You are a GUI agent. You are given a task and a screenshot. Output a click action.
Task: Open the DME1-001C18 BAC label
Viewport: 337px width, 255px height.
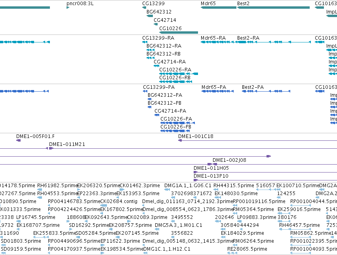pyautogui.click(x=196, y=137)
